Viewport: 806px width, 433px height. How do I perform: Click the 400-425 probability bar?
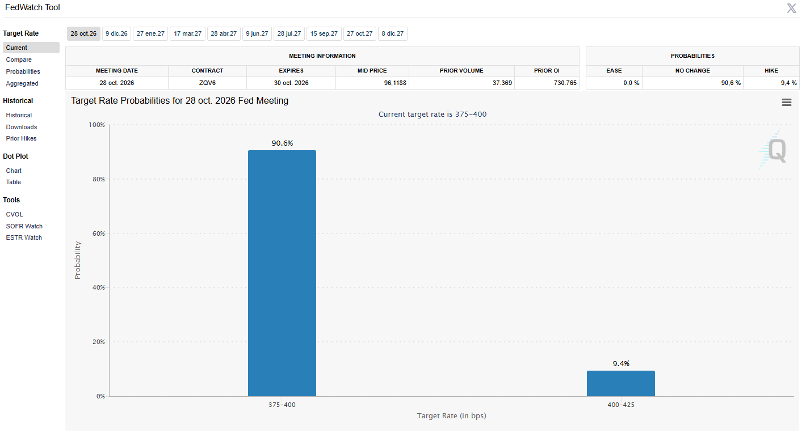[x=621, y=383]
